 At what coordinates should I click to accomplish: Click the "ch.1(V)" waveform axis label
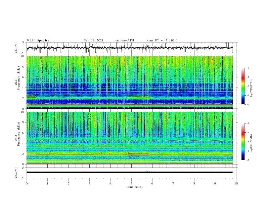coord(16,48)
